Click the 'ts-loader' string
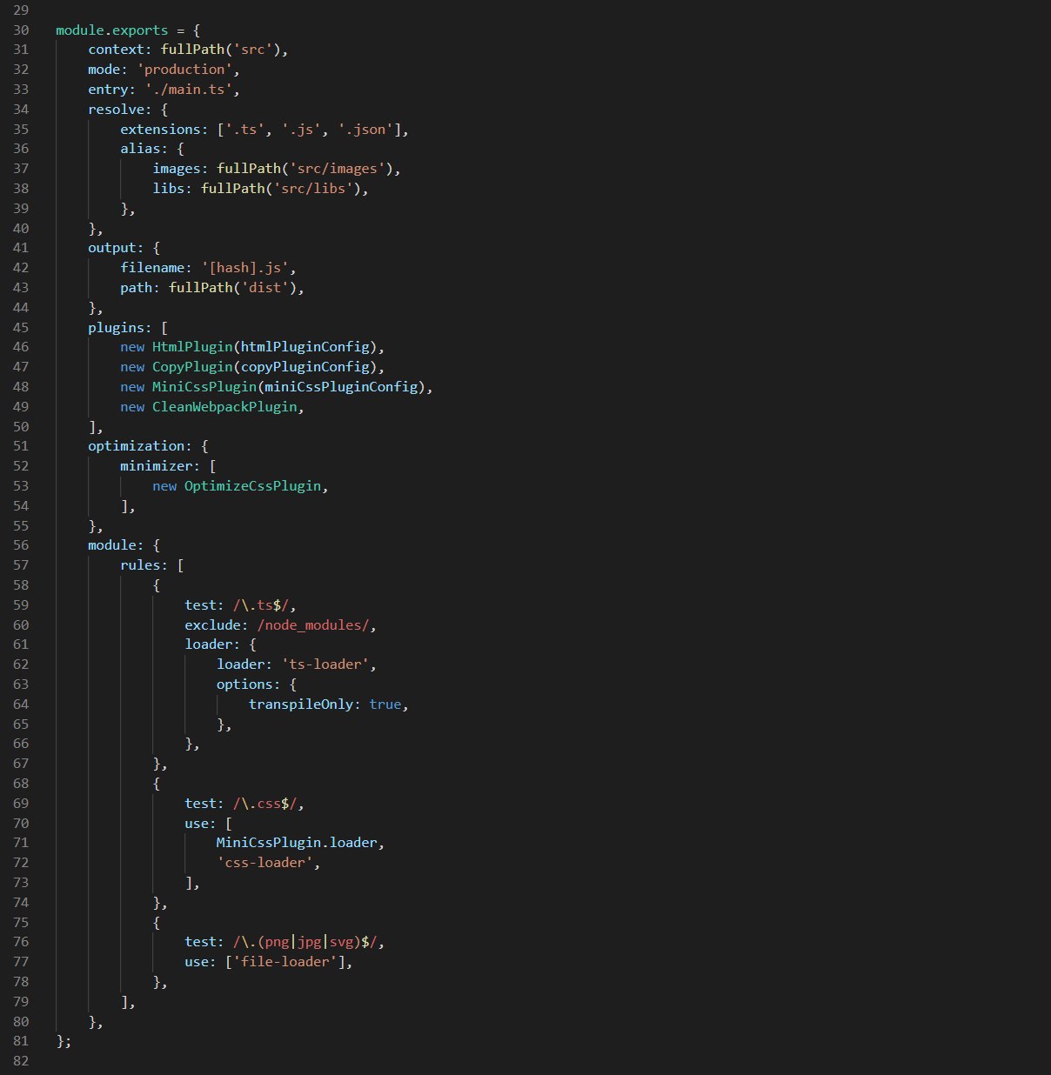 [325, 664]
